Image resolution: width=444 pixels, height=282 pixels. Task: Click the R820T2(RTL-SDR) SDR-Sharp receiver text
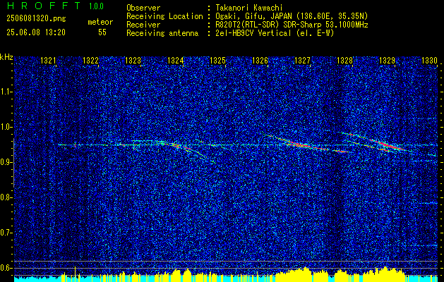[292, 25]
